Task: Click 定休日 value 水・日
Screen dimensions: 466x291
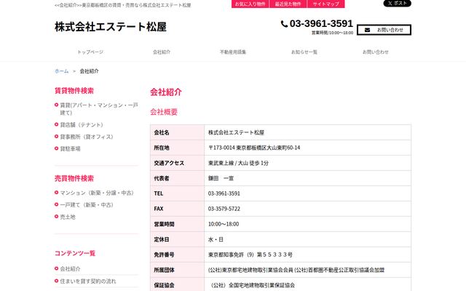Action: coord(216,239)
